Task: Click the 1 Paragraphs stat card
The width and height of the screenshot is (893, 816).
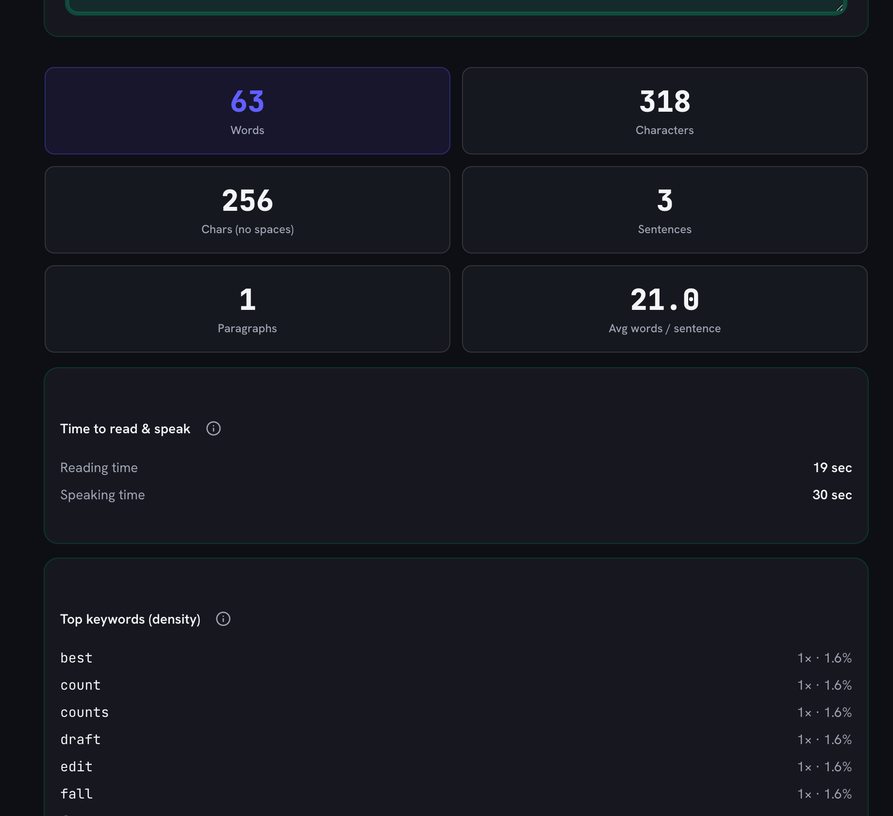Action: tap(248, 309)
